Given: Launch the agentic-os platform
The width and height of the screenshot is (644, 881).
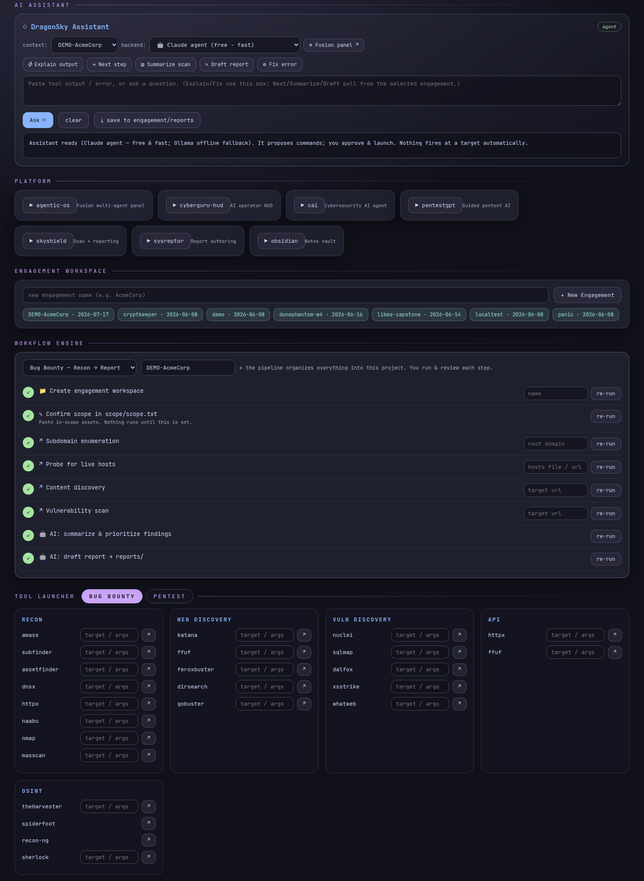Looking at the screenshot, I should click(50, 205).
